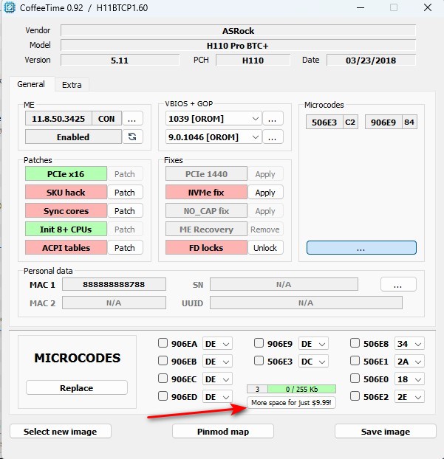Click Unlock next to FD locks
444x459 pixels.
(x=265, y=248)
